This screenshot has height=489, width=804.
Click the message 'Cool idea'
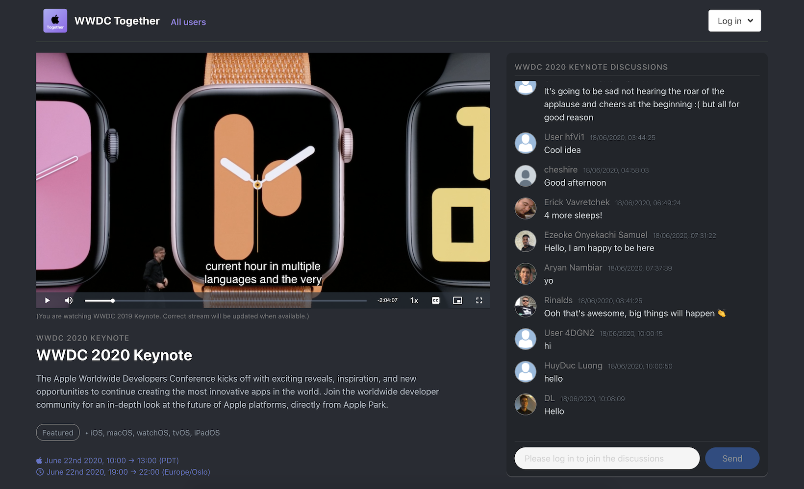(562, 150)
